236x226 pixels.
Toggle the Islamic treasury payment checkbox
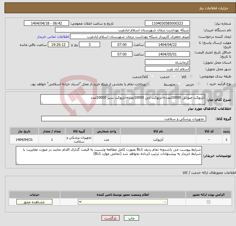click(150, 83)
